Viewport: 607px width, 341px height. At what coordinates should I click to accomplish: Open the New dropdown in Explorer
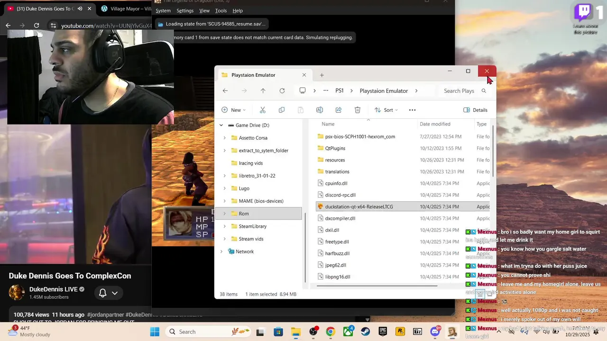tap(233, 110)
